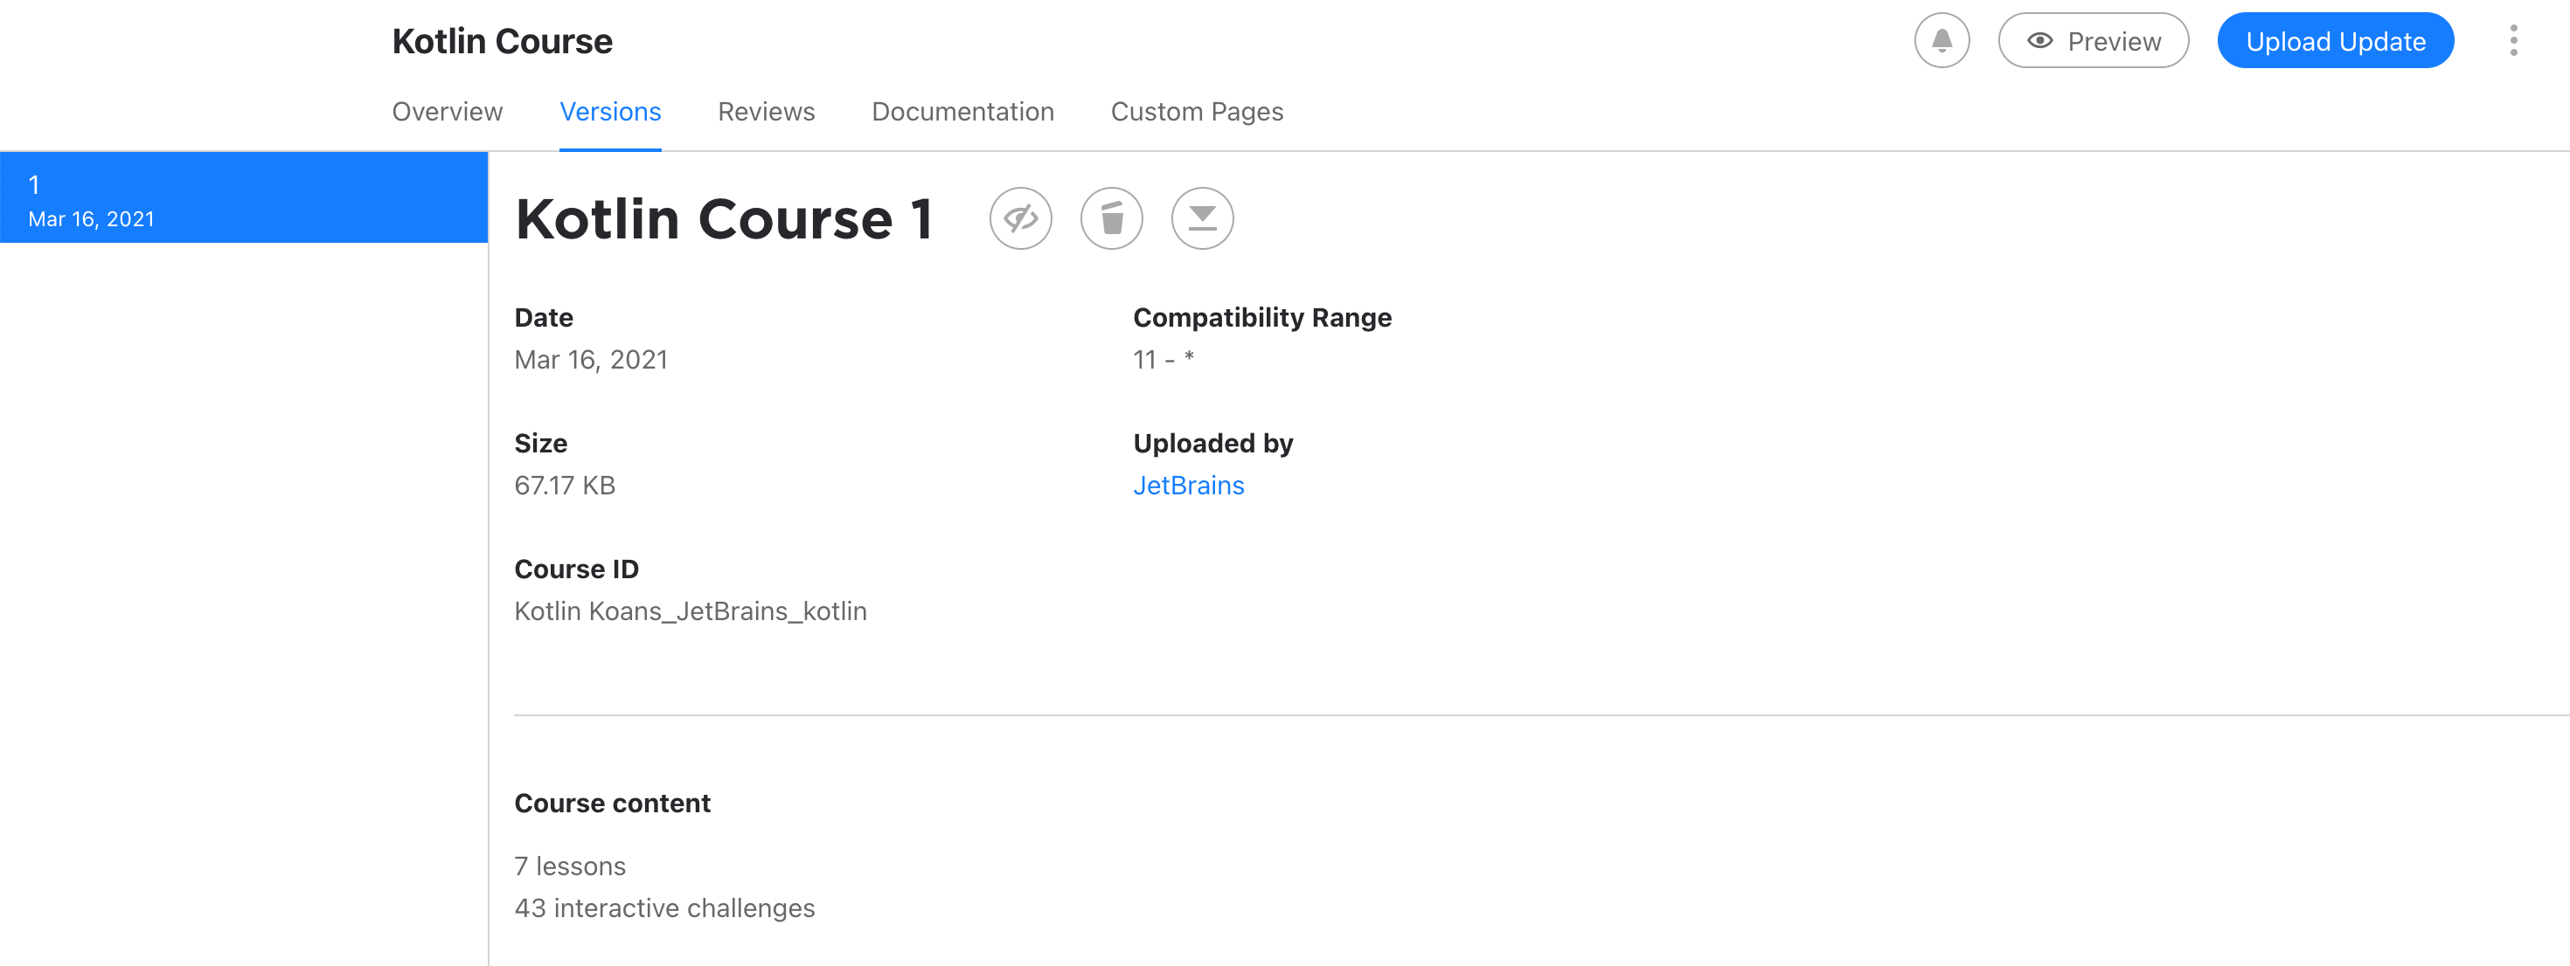Image resolution: width=2570 pixels, height=966 pixels.
Task: Click the compatibility range value 11 - *
Action: (1163, 360)
